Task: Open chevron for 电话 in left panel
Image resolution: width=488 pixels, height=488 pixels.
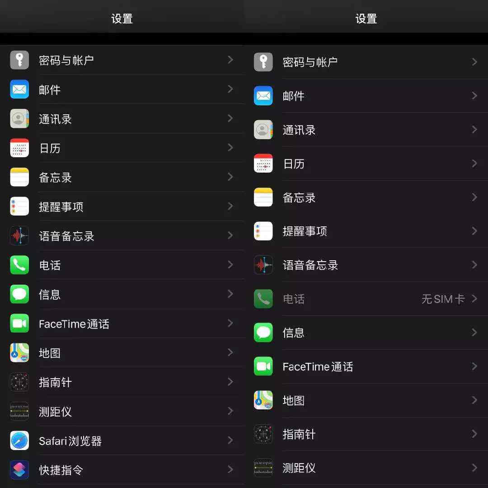Action: pyautogui.click(x=230, y=265)
